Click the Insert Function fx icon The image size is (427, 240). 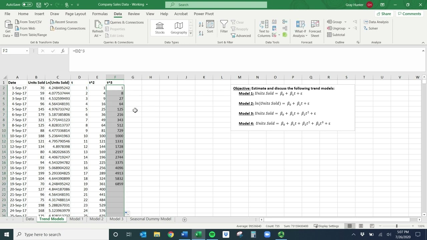pos(63,51)
